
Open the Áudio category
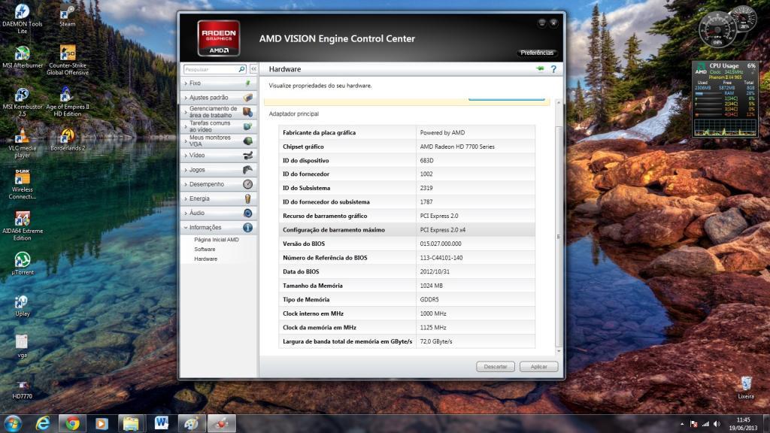click(218, 213)
